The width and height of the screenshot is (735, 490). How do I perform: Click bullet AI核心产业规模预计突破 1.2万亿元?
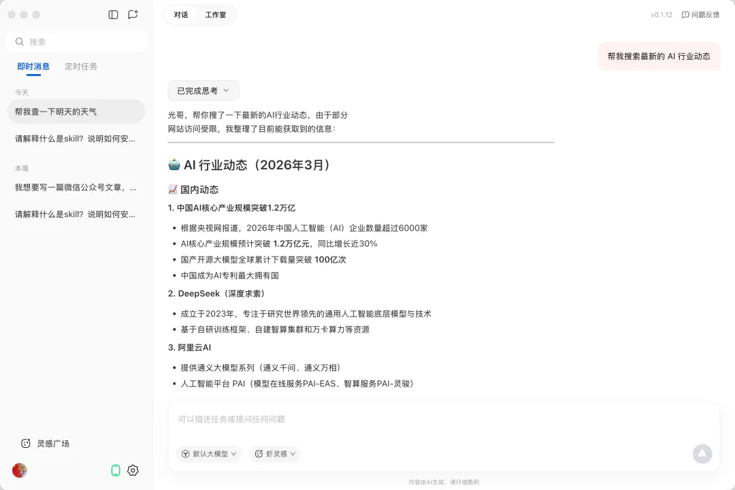point(279,244)
